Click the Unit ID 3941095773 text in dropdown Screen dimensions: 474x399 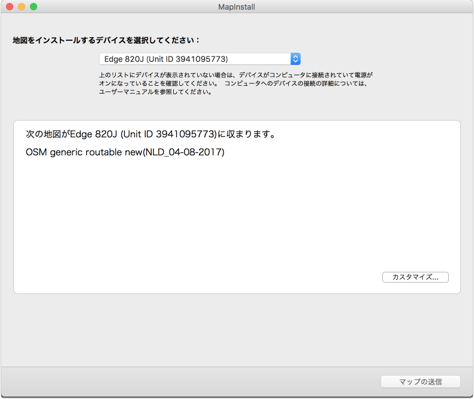tap(189, 59)
